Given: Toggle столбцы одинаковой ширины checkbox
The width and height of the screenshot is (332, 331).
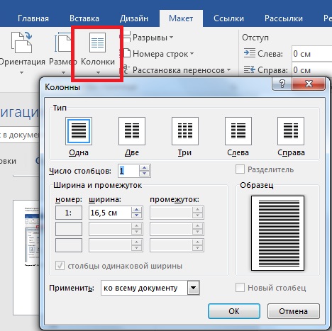Looking at the screenshot, I should point(60,266).
